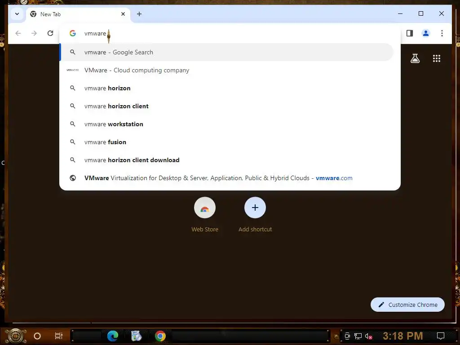This screenshot has height=345, width=460.
Task: Open the vmware.com site suggestion
Action: coord(226,178)
